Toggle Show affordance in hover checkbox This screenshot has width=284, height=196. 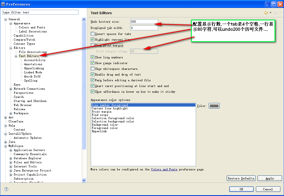[93, 92]
